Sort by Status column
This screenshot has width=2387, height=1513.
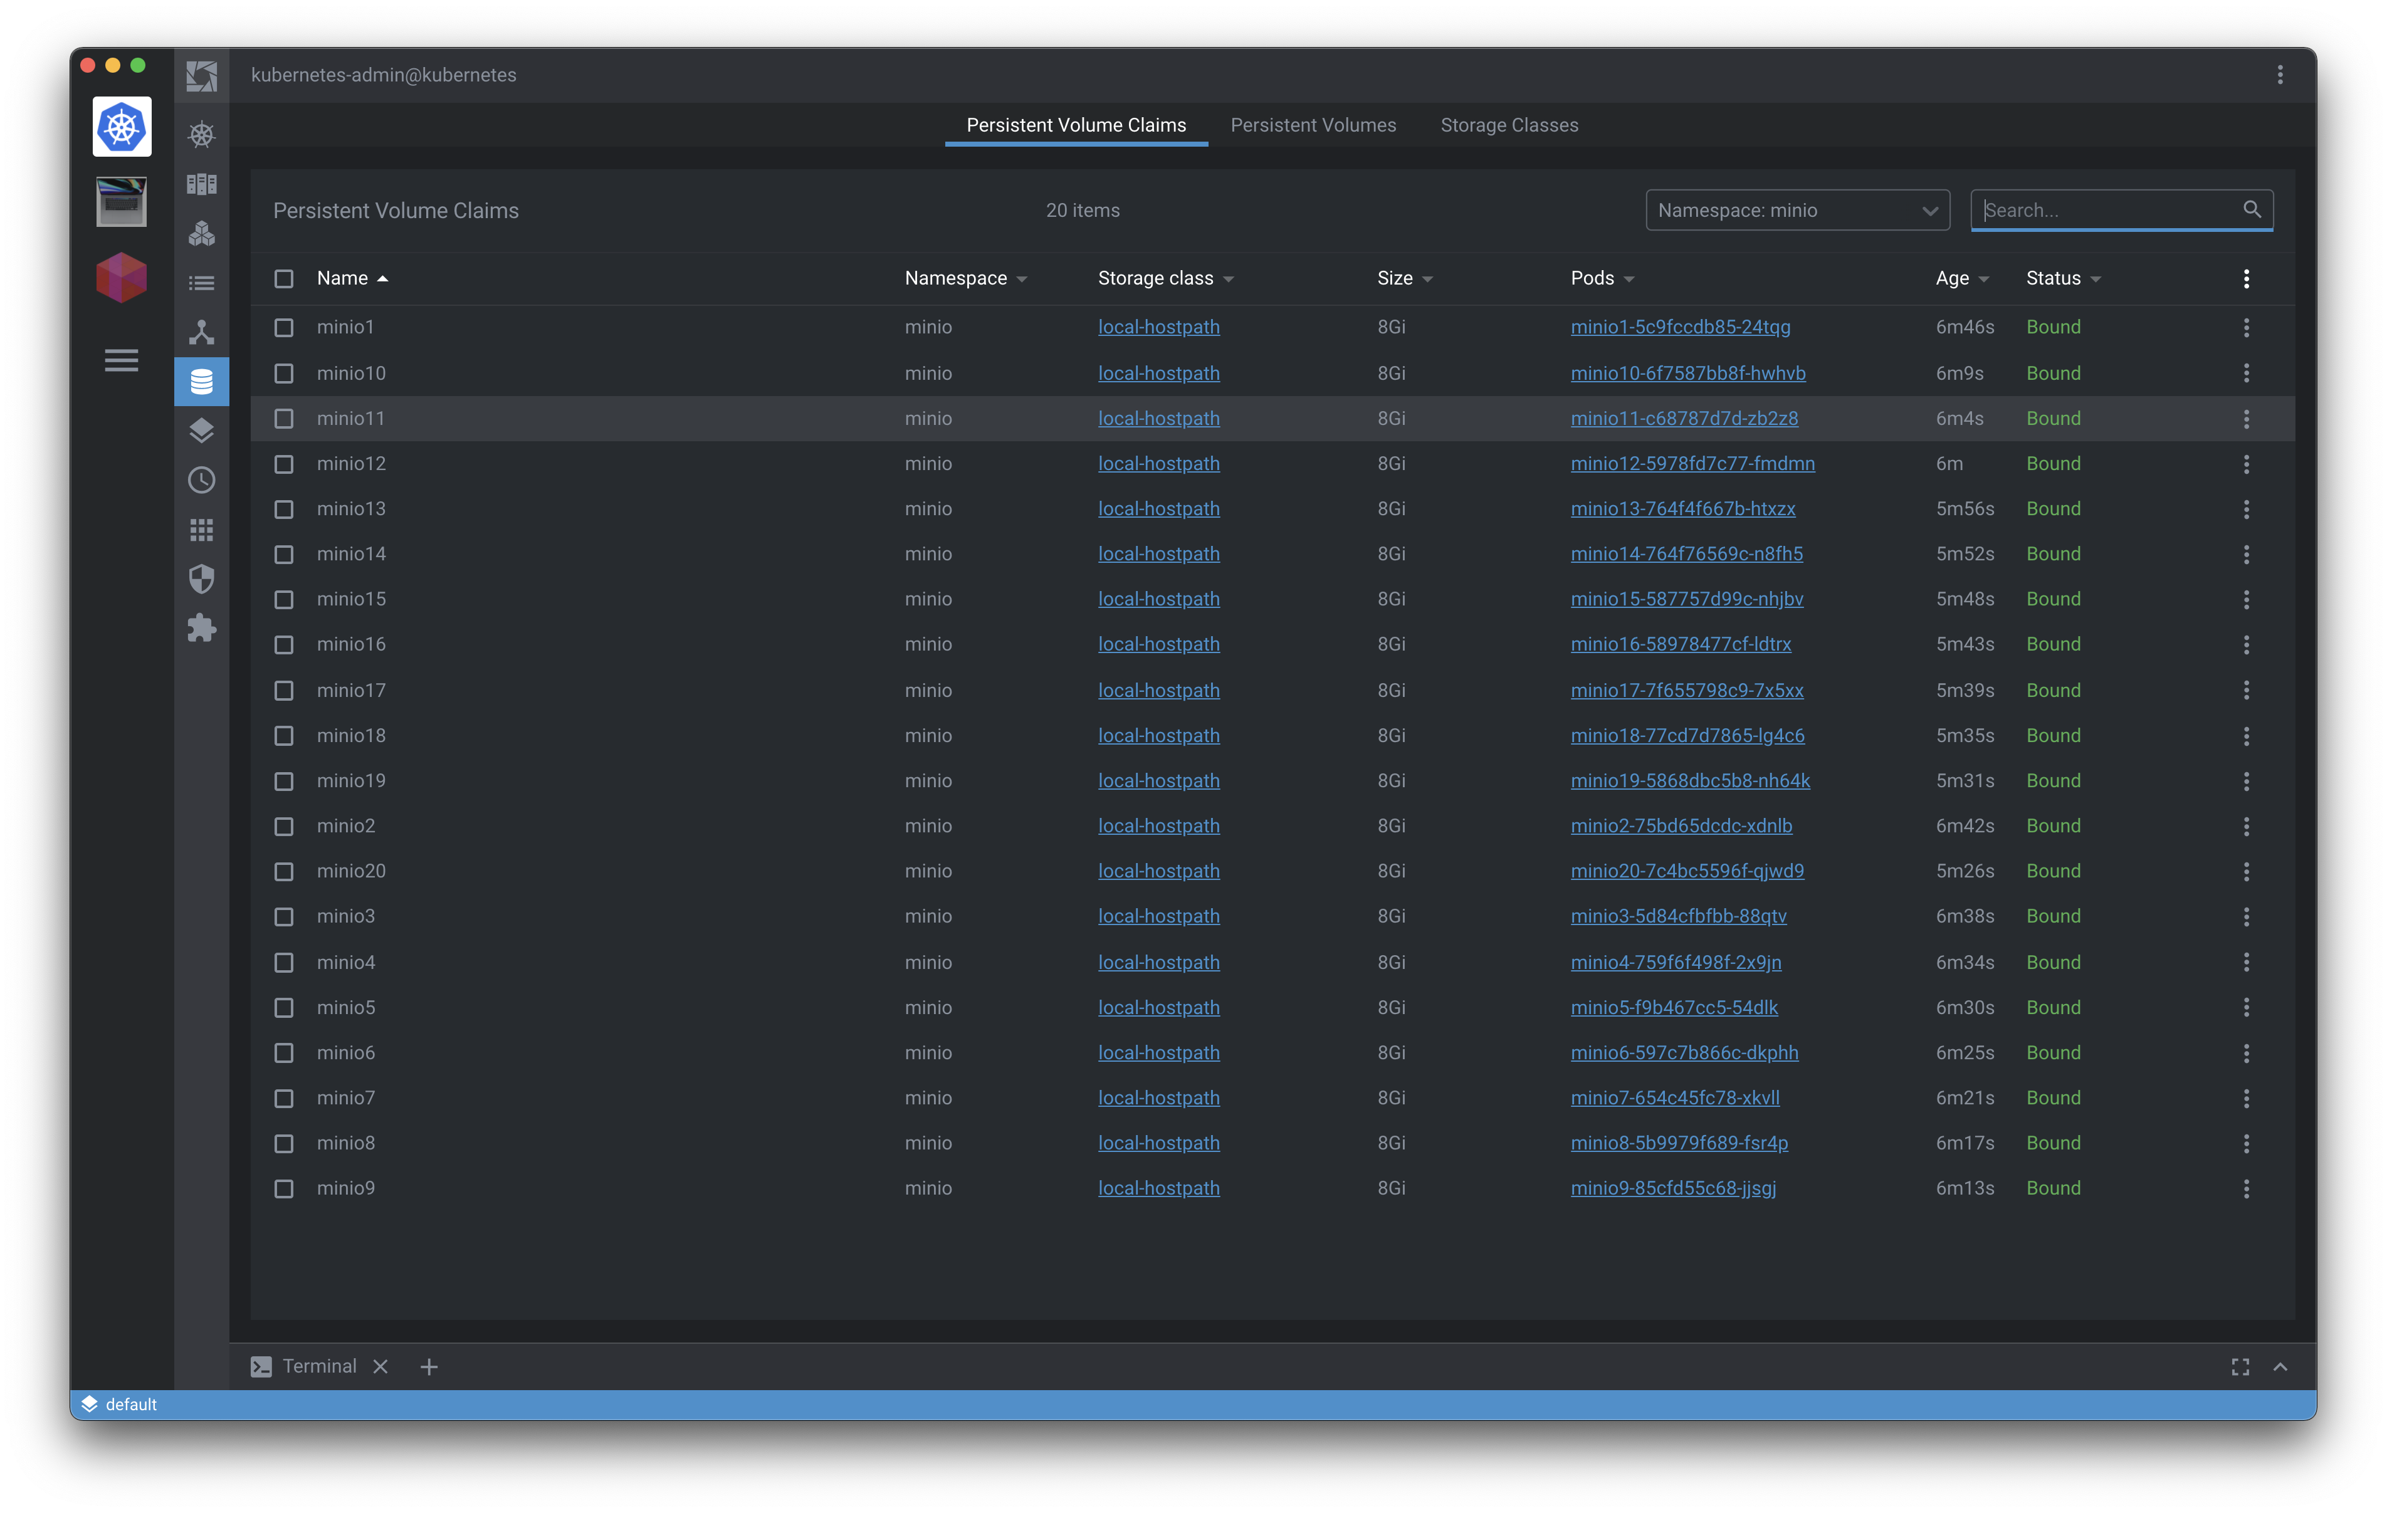click(x=2063, y=279)
